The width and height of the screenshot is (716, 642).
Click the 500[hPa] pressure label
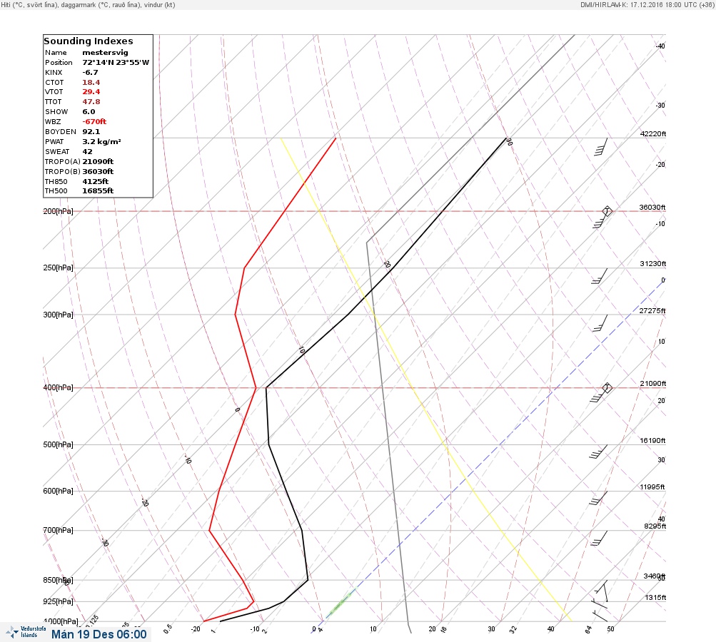point(58,445)
